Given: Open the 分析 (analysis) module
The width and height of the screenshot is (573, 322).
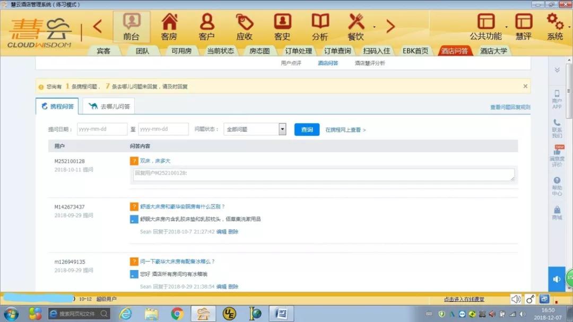Looking at the screenshot, I should pos(319,27).
